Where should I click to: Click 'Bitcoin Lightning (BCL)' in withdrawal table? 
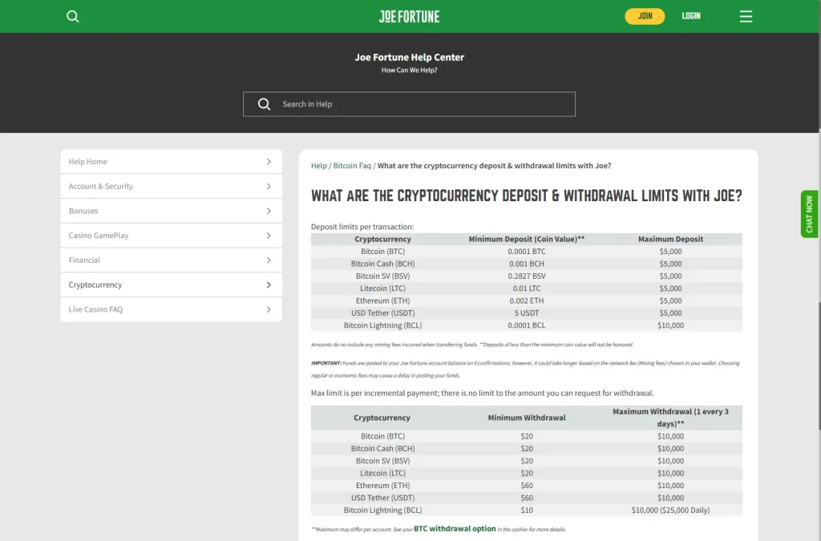tap(382, 510)
